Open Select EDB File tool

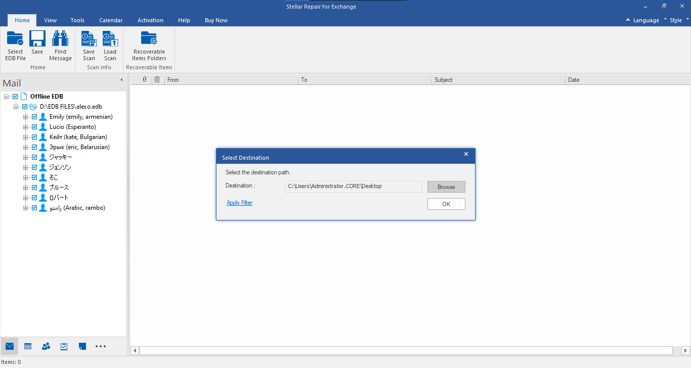coord(15,45)
